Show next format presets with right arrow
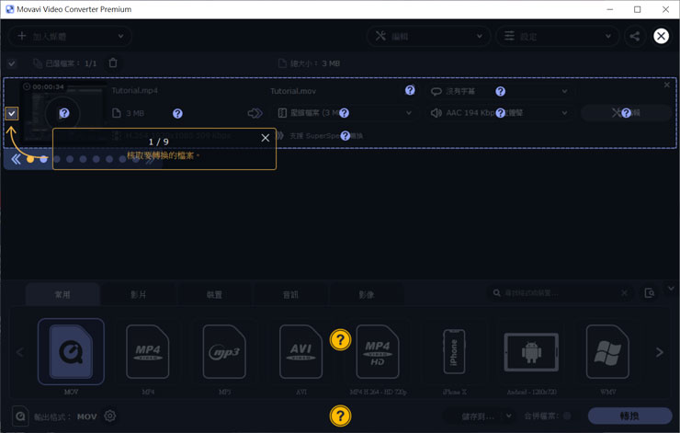The width and height of the screenshot is (680, 433). pos(659,352)
